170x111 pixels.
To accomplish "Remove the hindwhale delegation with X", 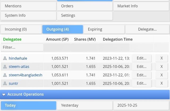I will coord(161,58).
